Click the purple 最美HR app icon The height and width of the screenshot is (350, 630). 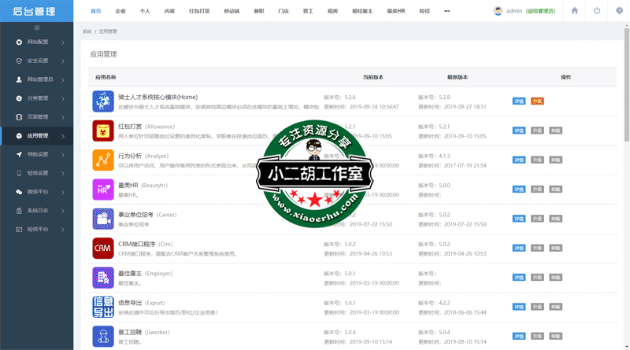[x=102, y=189]
